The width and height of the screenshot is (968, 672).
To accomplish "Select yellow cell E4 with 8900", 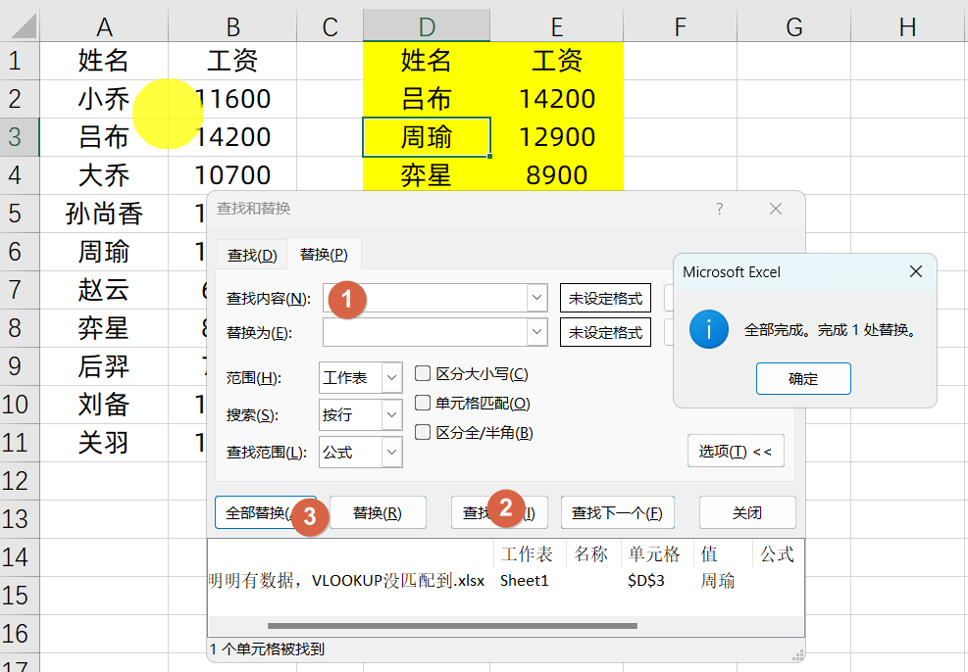I will (x=557, y=175).
